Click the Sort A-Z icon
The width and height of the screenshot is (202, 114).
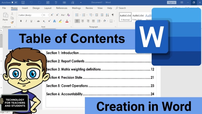[x=107, y=15]
